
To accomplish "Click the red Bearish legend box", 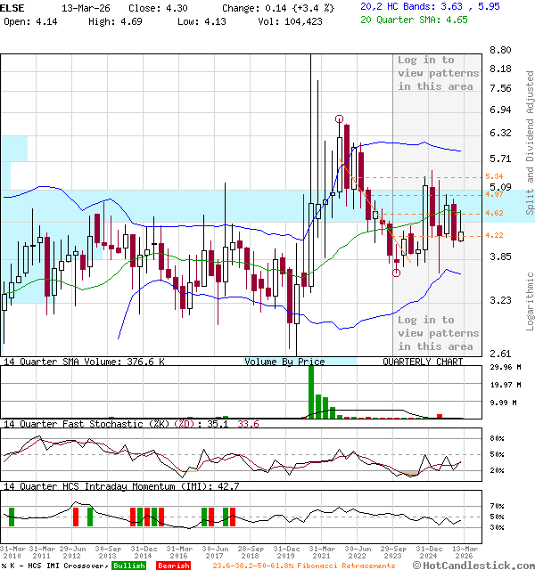I will click(x=173, y=565).
